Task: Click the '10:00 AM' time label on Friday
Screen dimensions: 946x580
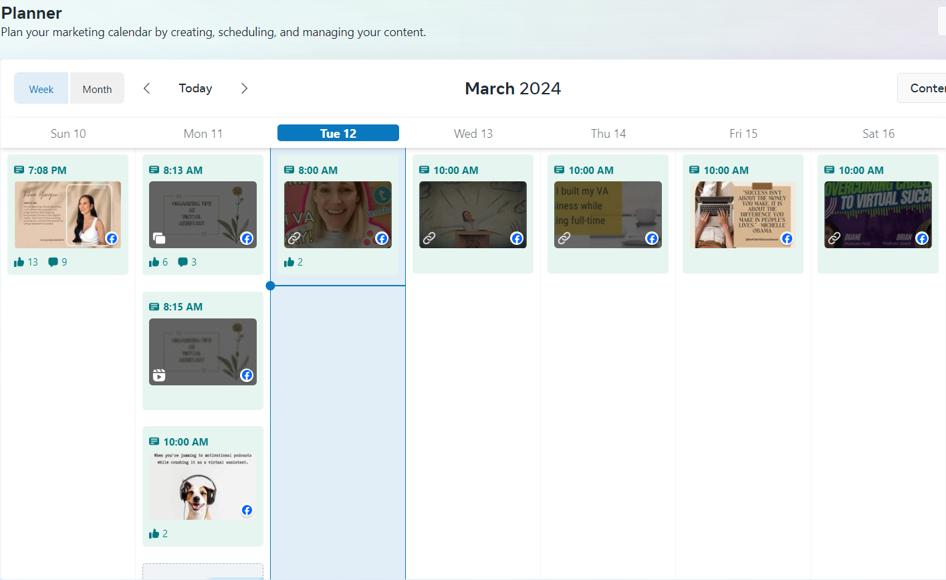Action: pyautogui.click(x=726, y=171)
